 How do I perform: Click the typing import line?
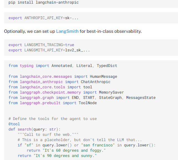point(63,66)
